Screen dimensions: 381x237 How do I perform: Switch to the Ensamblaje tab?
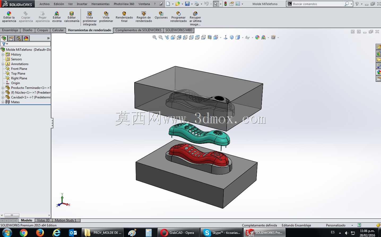tap(10, 30)
